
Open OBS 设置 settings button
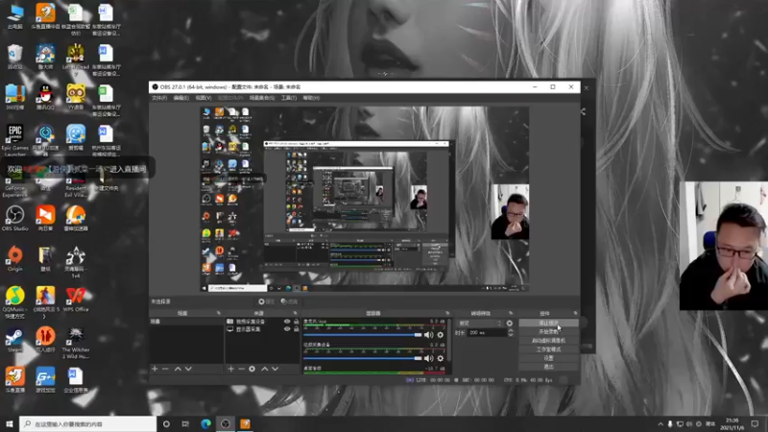point(548,358)
